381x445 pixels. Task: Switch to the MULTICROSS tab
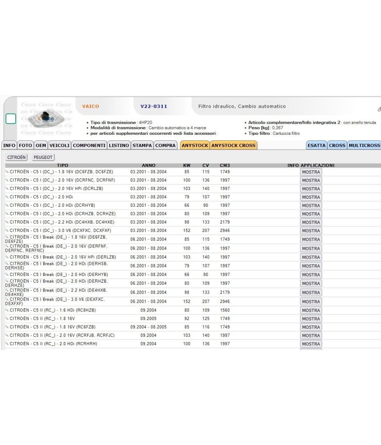[364, 145]
